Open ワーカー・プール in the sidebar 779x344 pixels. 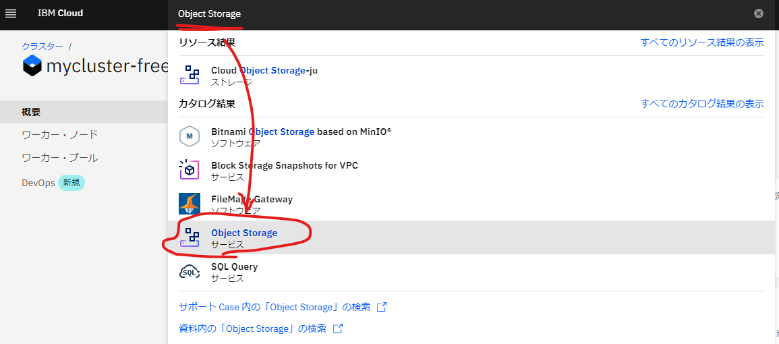point(59,158)
